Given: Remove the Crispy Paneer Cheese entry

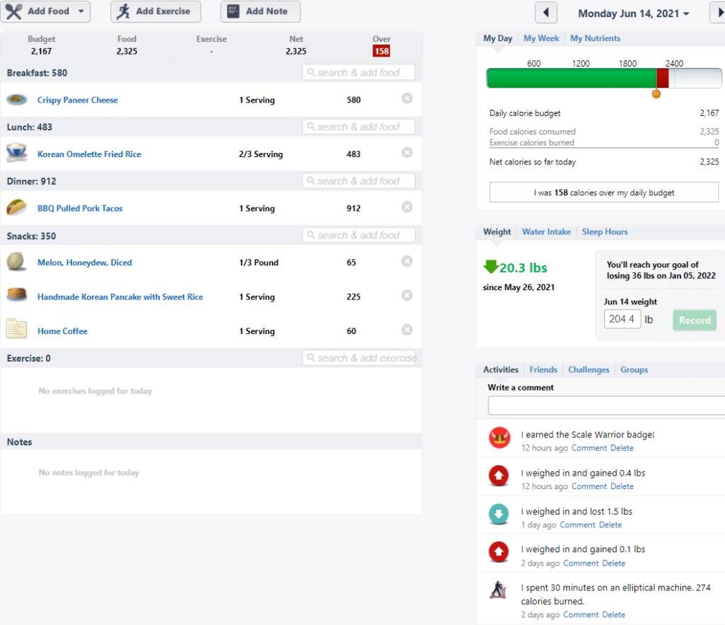Looking at the screenshot, I should pos(407,98).
